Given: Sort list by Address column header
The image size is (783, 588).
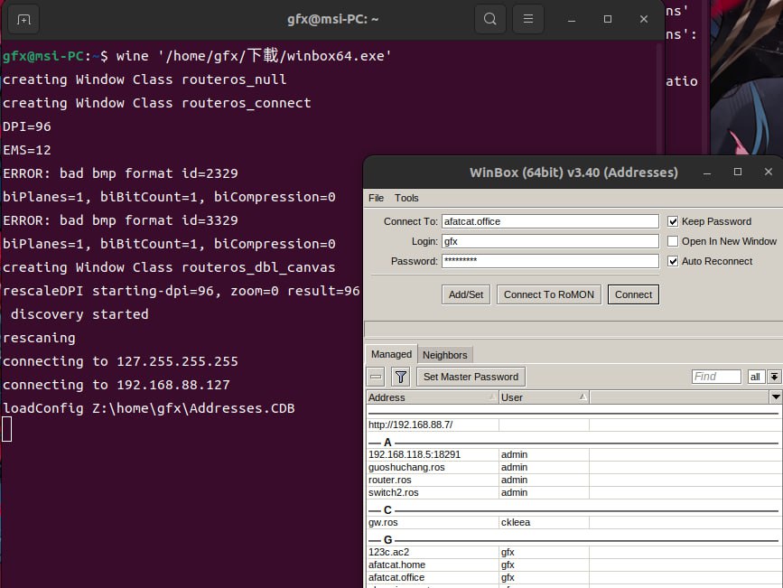Looking at the screenshot, I should point(432,397).
